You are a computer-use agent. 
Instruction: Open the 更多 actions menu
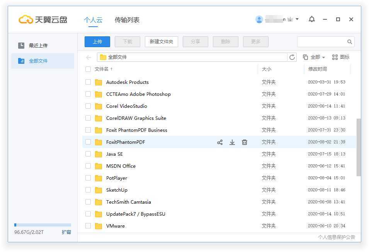(x=255, y=41)
